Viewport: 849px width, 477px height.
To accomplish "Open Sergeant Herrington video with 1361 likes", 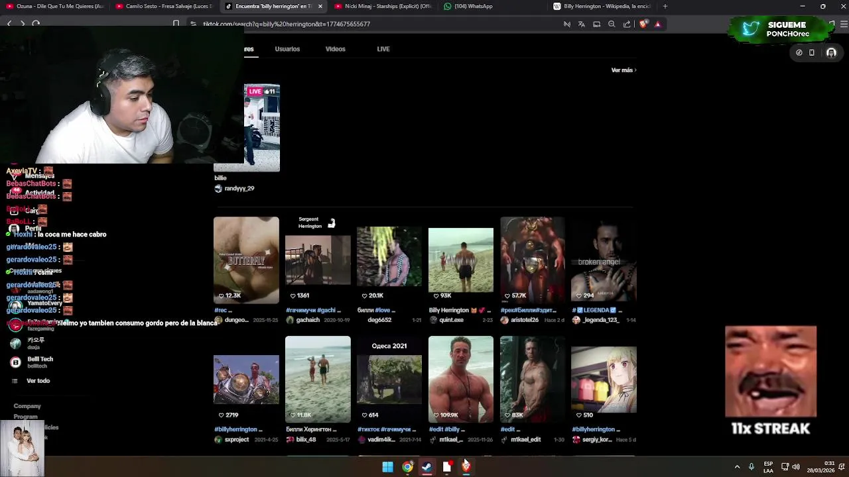I will click(x=318, y=260).
